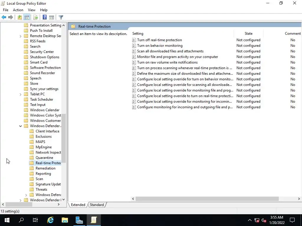Click the folder icon next to Exclusions
The image size is (302, 226).
pos(32,137)
